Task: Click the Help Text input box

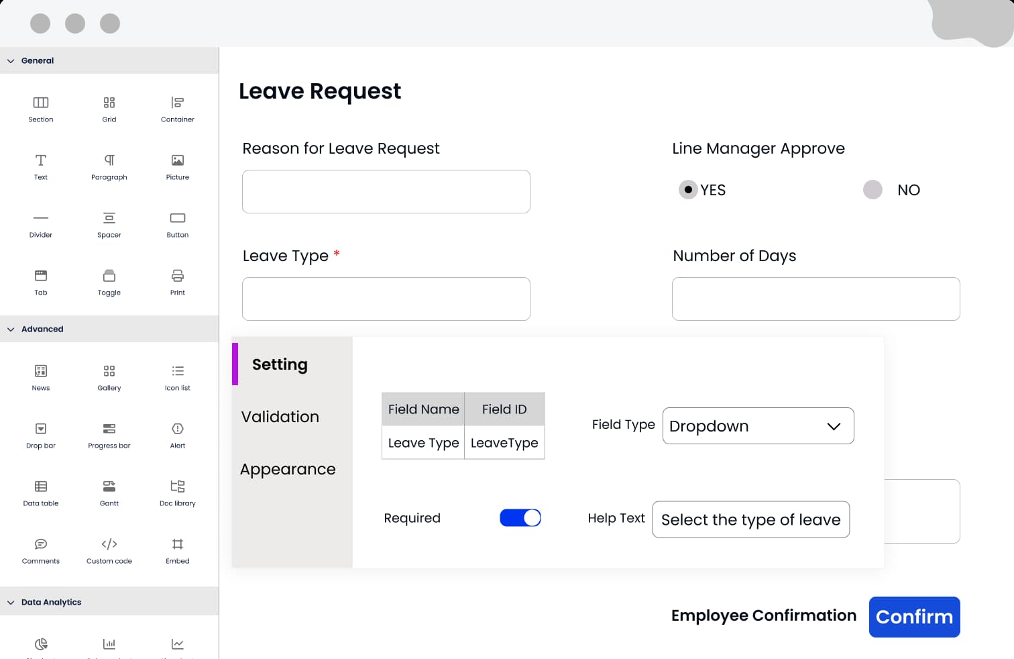Action: (x=750, y=519)
